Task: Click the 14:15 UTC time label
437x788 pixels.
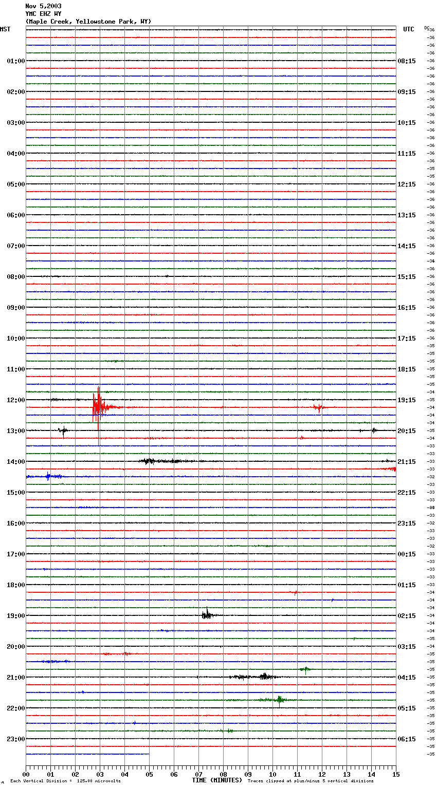Action: (407, 246)
